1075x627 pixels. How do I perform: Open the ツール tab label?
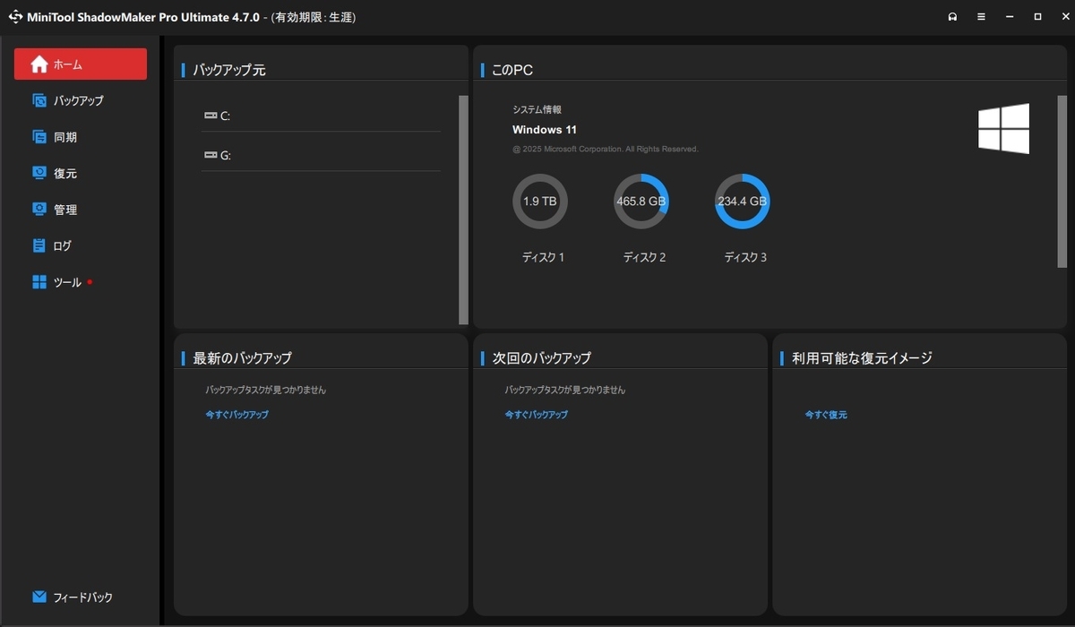[x=68, y=282]
